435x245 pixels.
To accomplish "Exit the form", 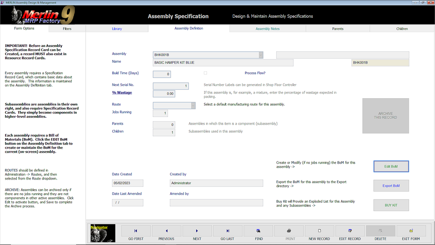I will [411, 233].
